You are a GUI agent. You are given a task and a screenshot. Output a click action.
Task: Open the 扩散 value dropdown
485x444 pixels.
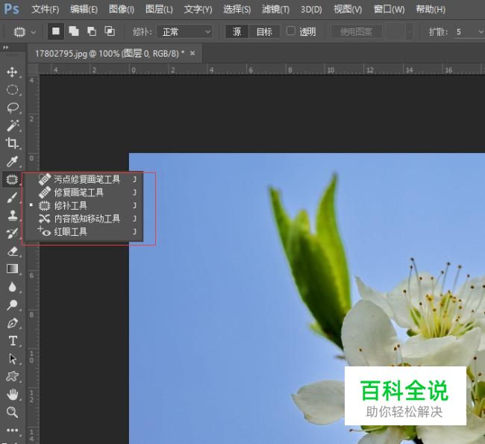coord(481,31)
